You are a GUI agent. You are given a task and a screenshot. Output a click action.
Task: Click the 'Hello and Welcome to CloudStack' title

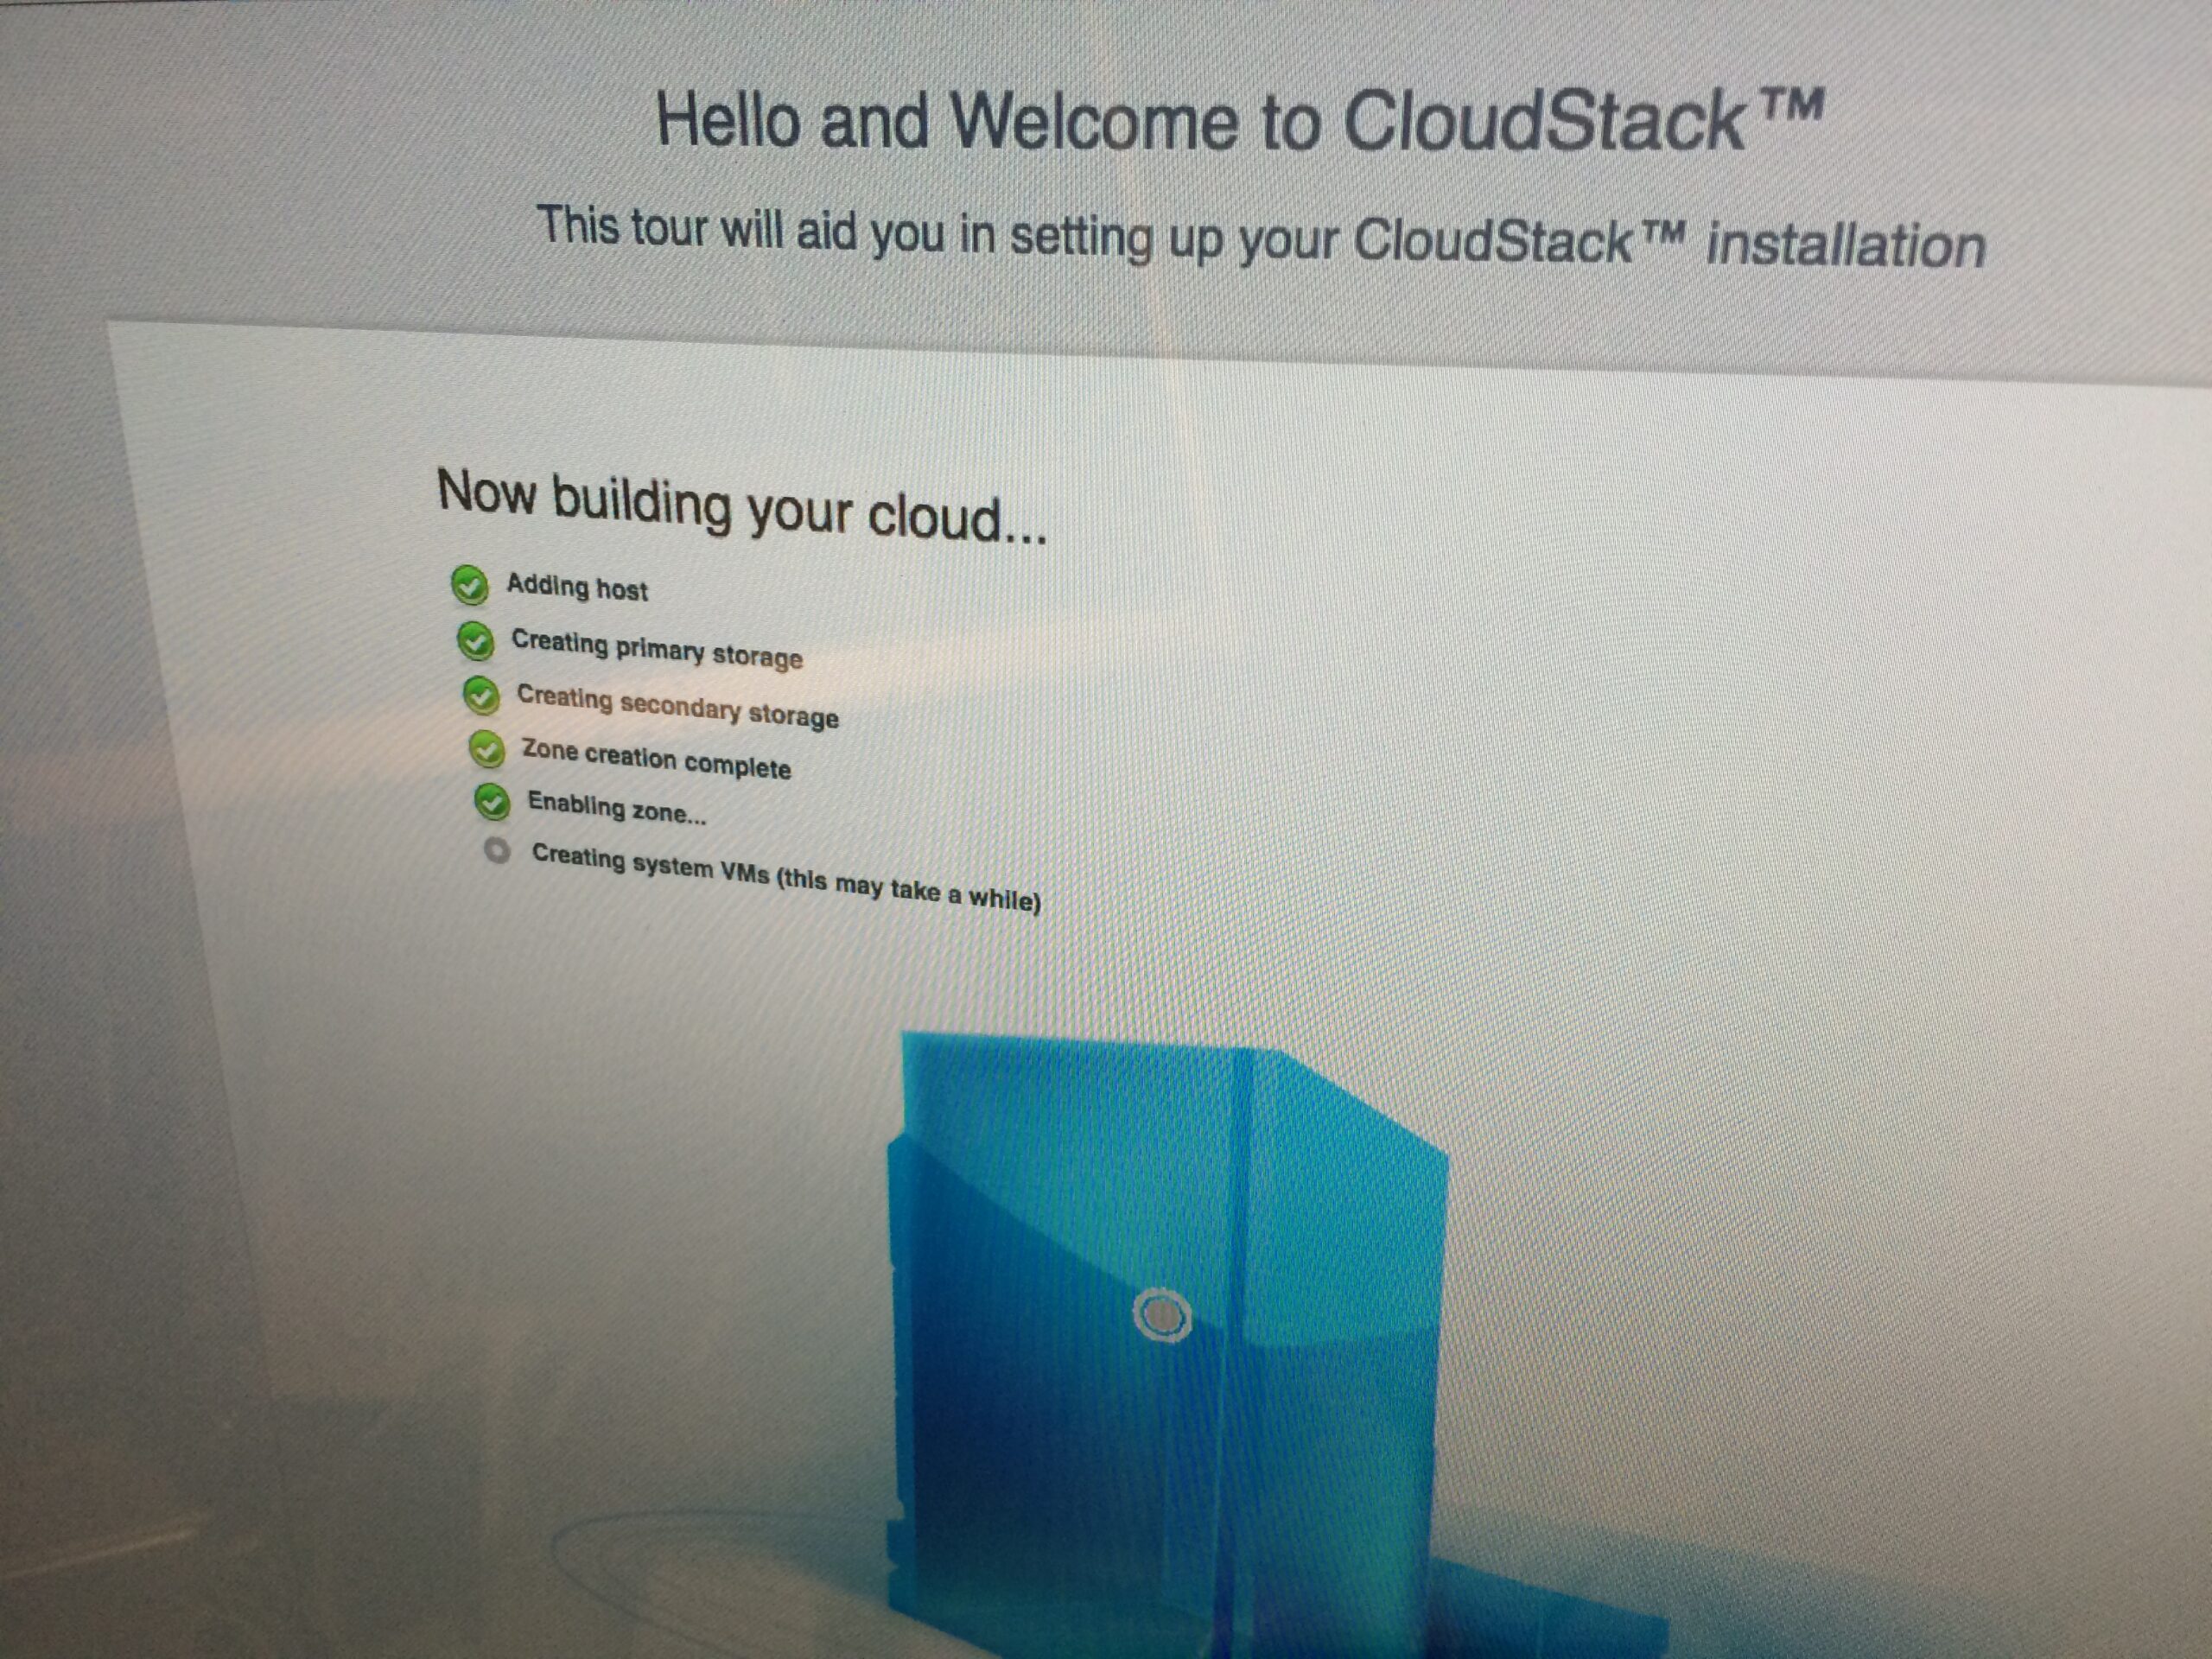[1240, 120]
